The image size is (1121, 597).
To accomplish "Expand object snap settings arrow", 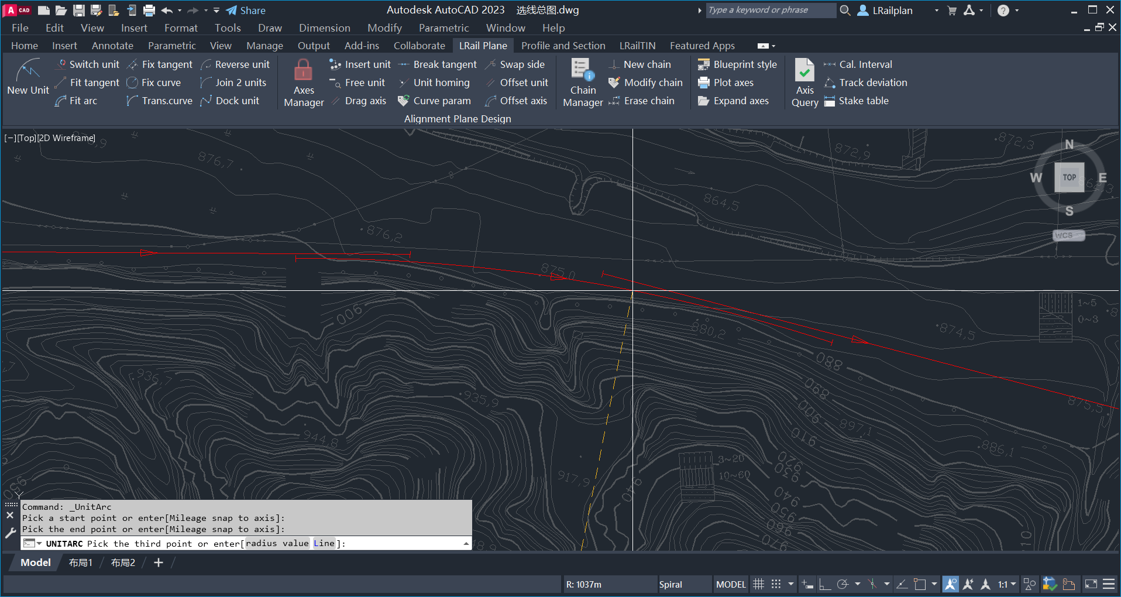I will pos(934,584).
